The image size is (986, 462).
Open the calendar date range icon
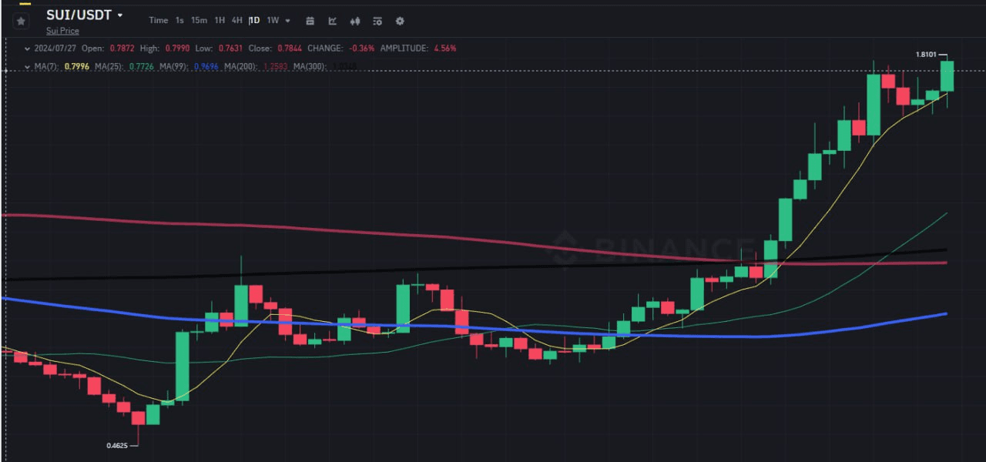[x=310, y=21]
